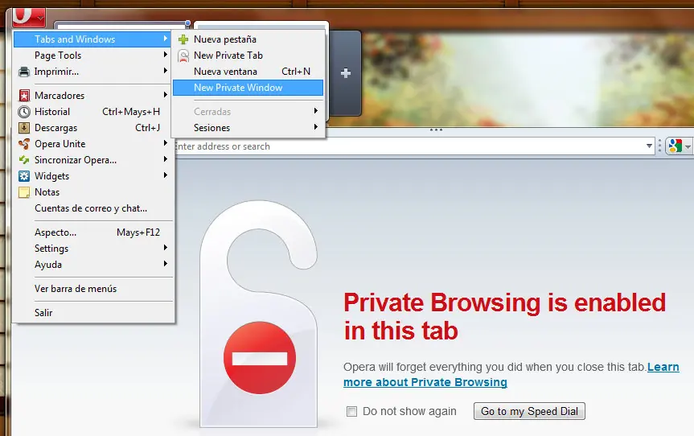694x436 pixels.
Task: Click the yellow Notas note icon
Action: [x=24, y=192]
